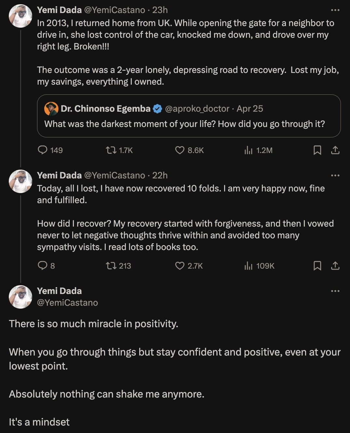Open Yemi Dada's avatar on first tweet

(20, 16)
